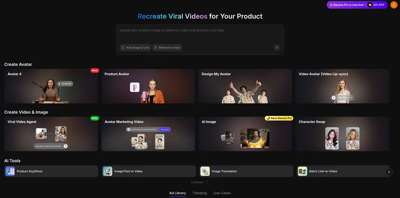
Task: Click the Image Translation icon
Action: pyautogui.click(x=205, y=171)
